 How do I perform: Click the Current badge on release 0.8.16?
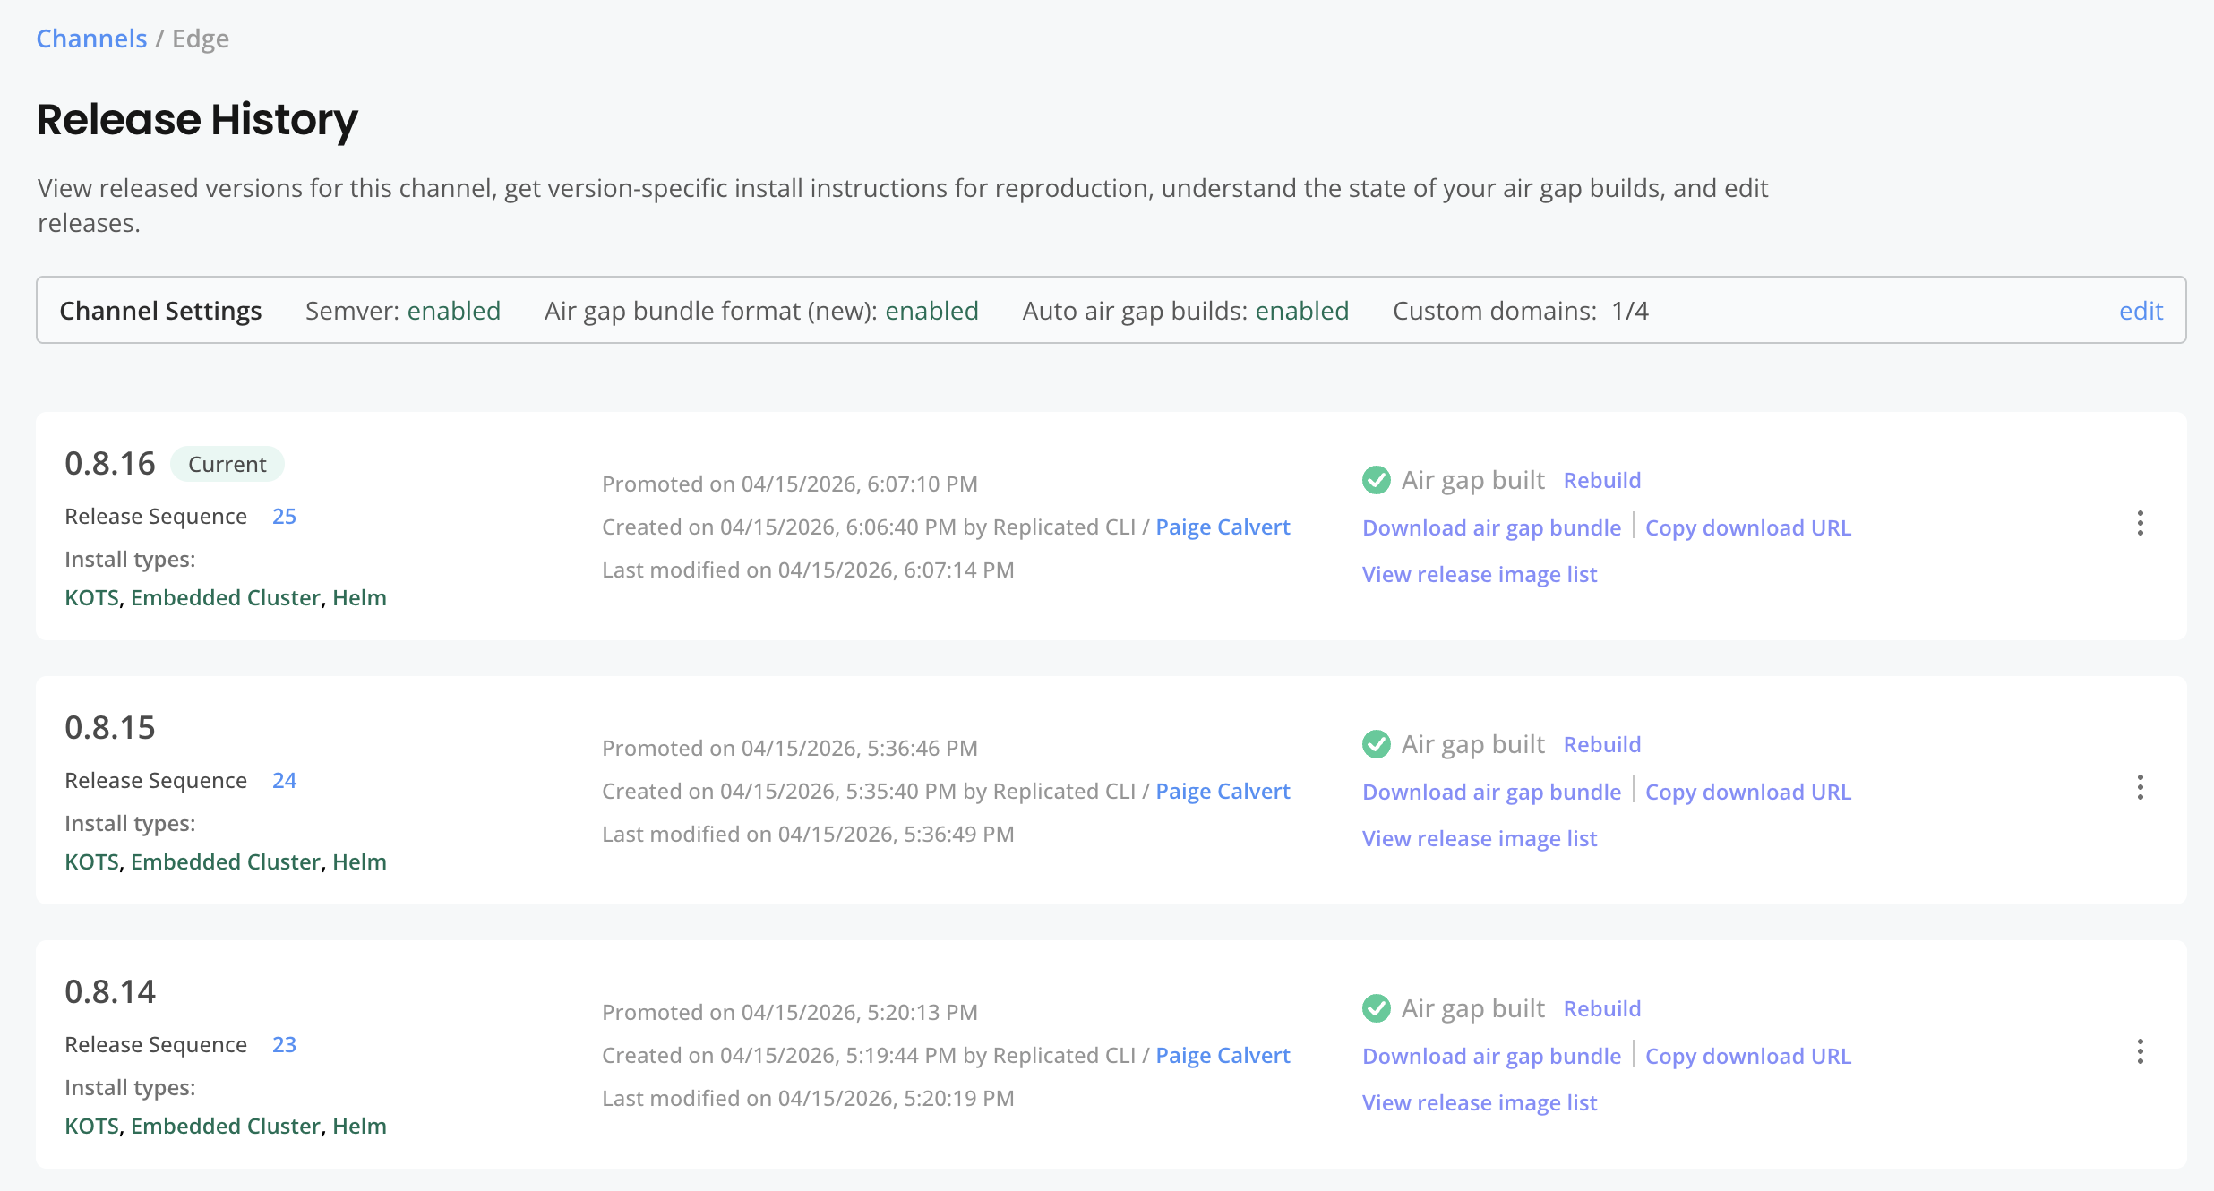tap(227, 464)
